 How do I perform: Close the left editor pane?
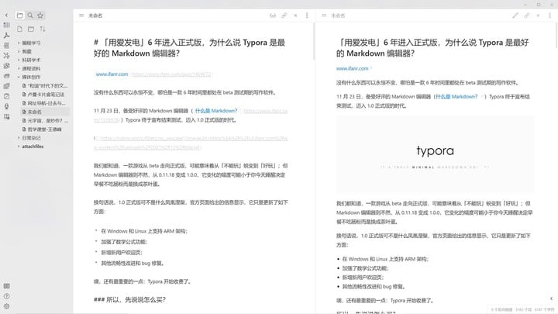(x=295, y=16)
